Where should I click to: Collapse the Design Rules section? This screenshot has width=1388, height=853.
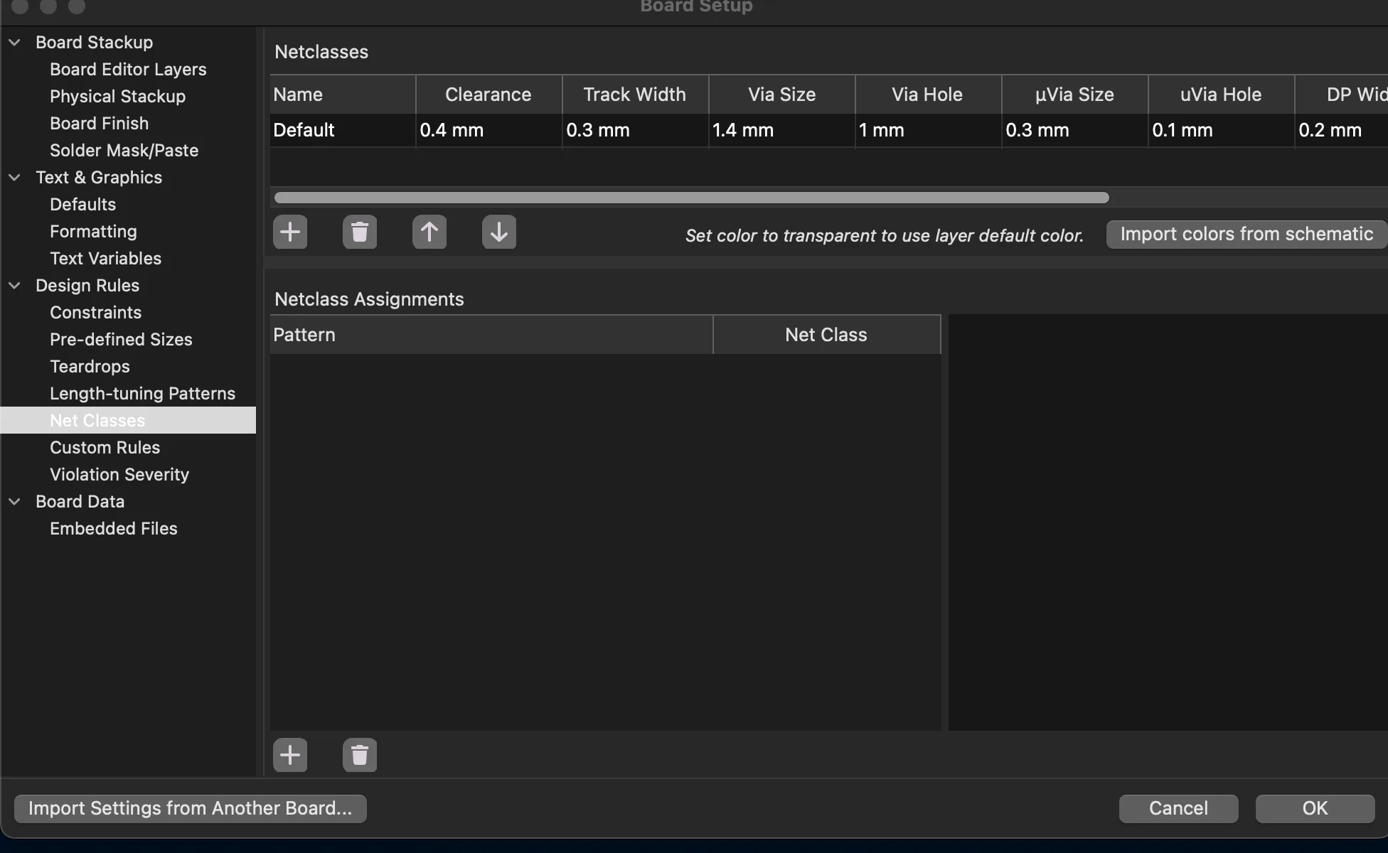[x=14, y=286]
